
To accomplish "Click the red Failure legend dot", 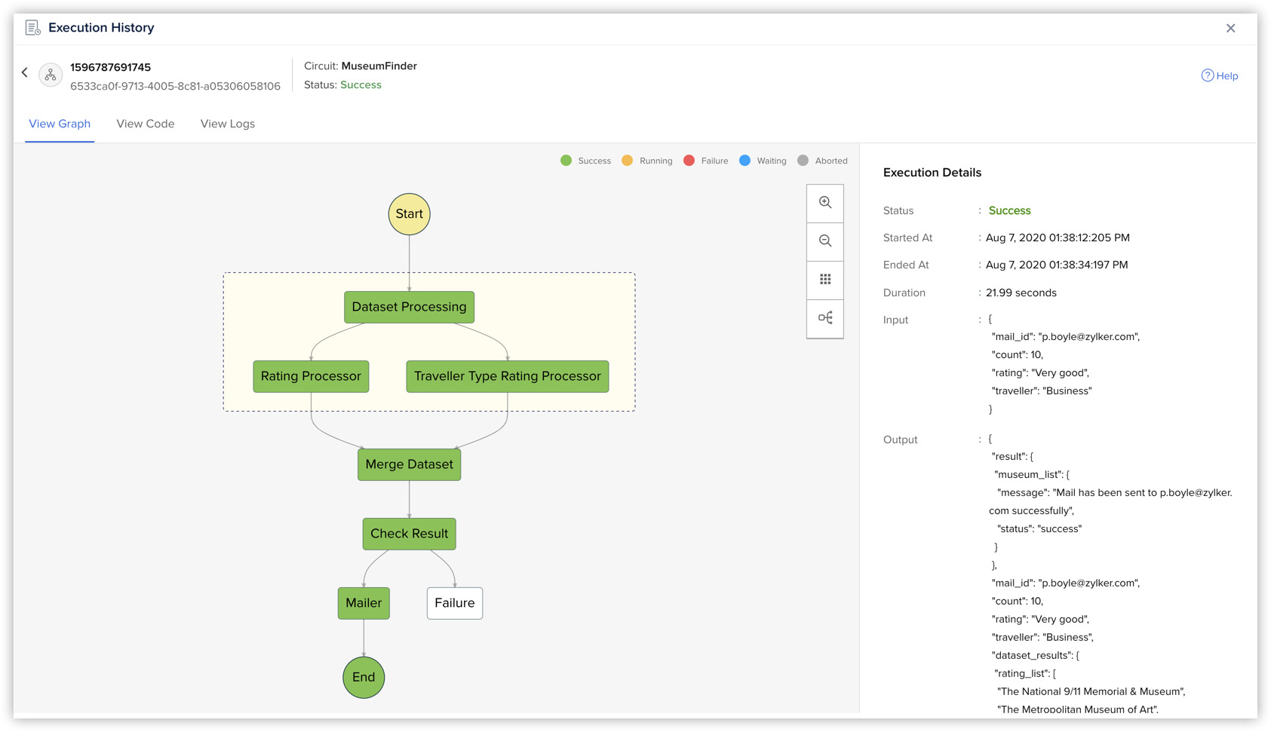I will click(689, 161).
